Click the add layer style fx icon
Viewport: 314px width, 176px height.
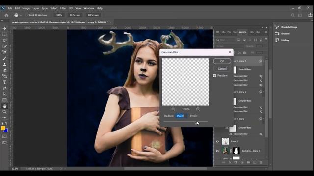click(x=230, y=162)
